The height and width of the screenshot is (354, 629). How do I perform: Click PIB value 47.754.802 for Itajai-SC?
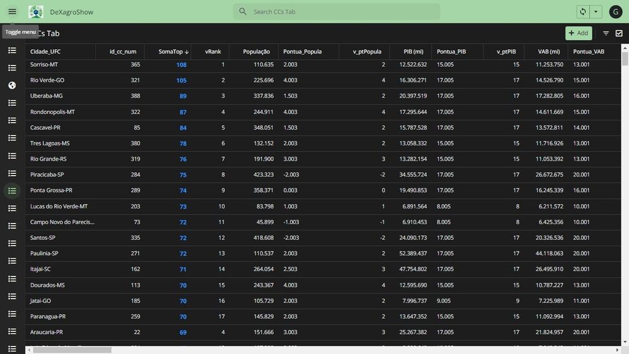(413, 269)
